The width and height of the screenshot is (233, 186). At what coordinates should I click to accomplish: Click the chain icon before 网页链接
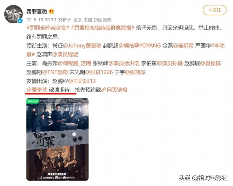click(103, 90)
